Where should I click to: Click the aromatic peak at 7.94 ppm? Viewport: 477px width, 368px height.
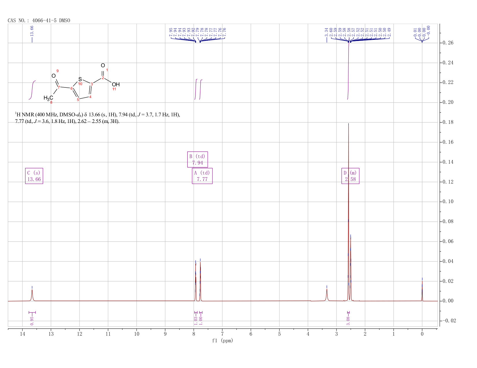(x=195, y=281)
